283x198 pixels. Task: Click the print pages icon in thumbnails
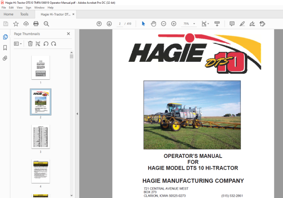tap(38, 44)
